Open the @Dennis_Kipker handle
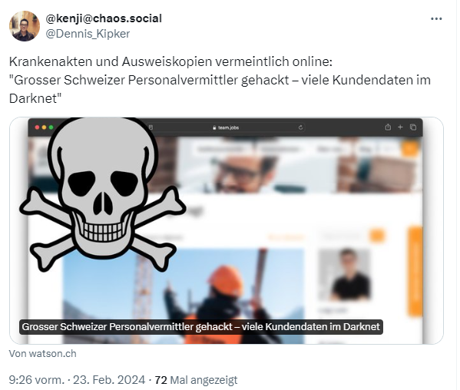Viewport: 460px width, 390px height. coord(88,34)
